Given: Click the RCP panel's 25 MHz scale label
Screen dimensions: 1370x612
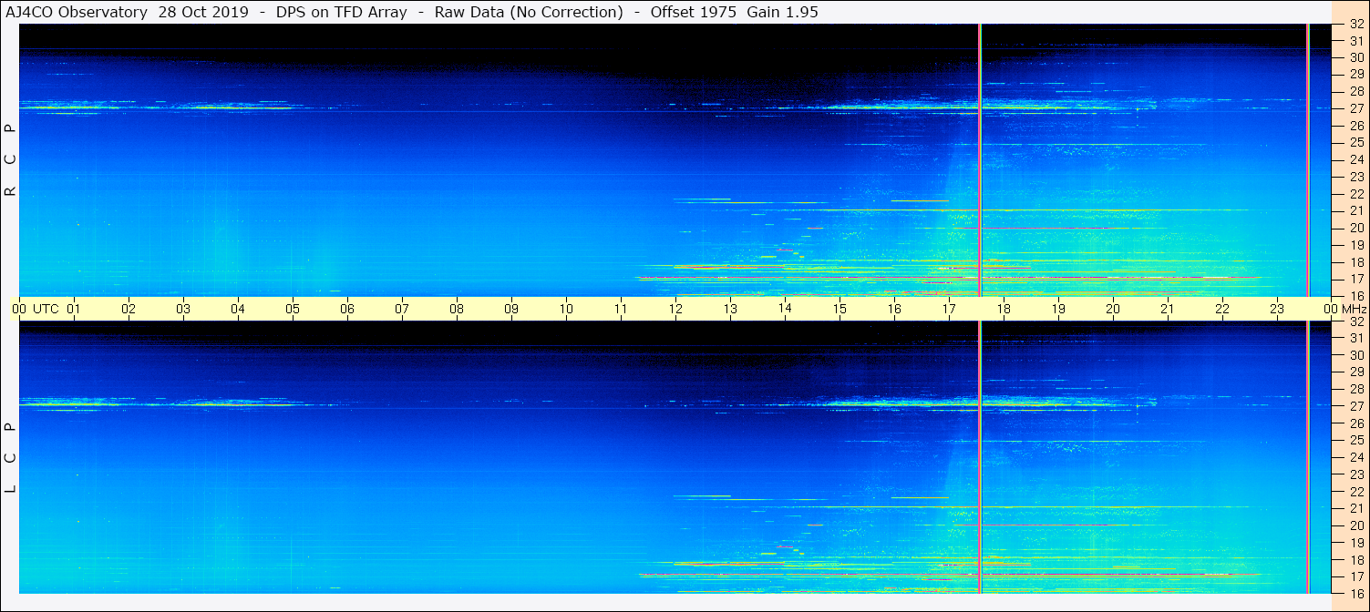Looking at the screenshot, I should [1355, 142].
